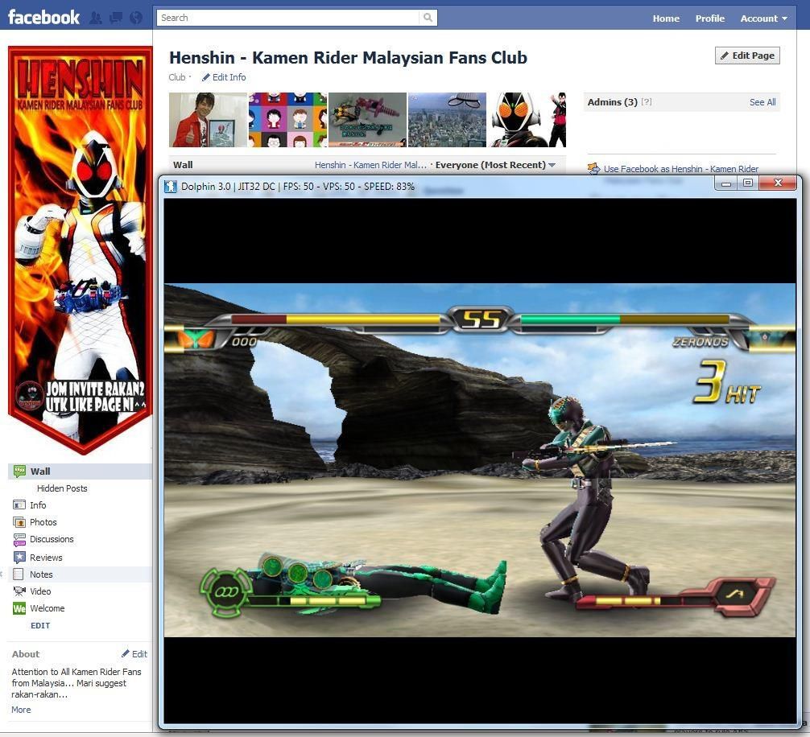Click the Video camera icon in sidebar

tap(19, 591)
